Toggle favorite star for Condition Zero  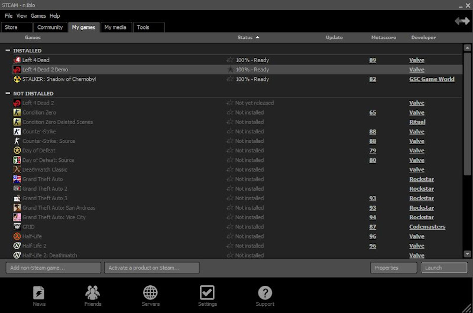click(230, 112)
